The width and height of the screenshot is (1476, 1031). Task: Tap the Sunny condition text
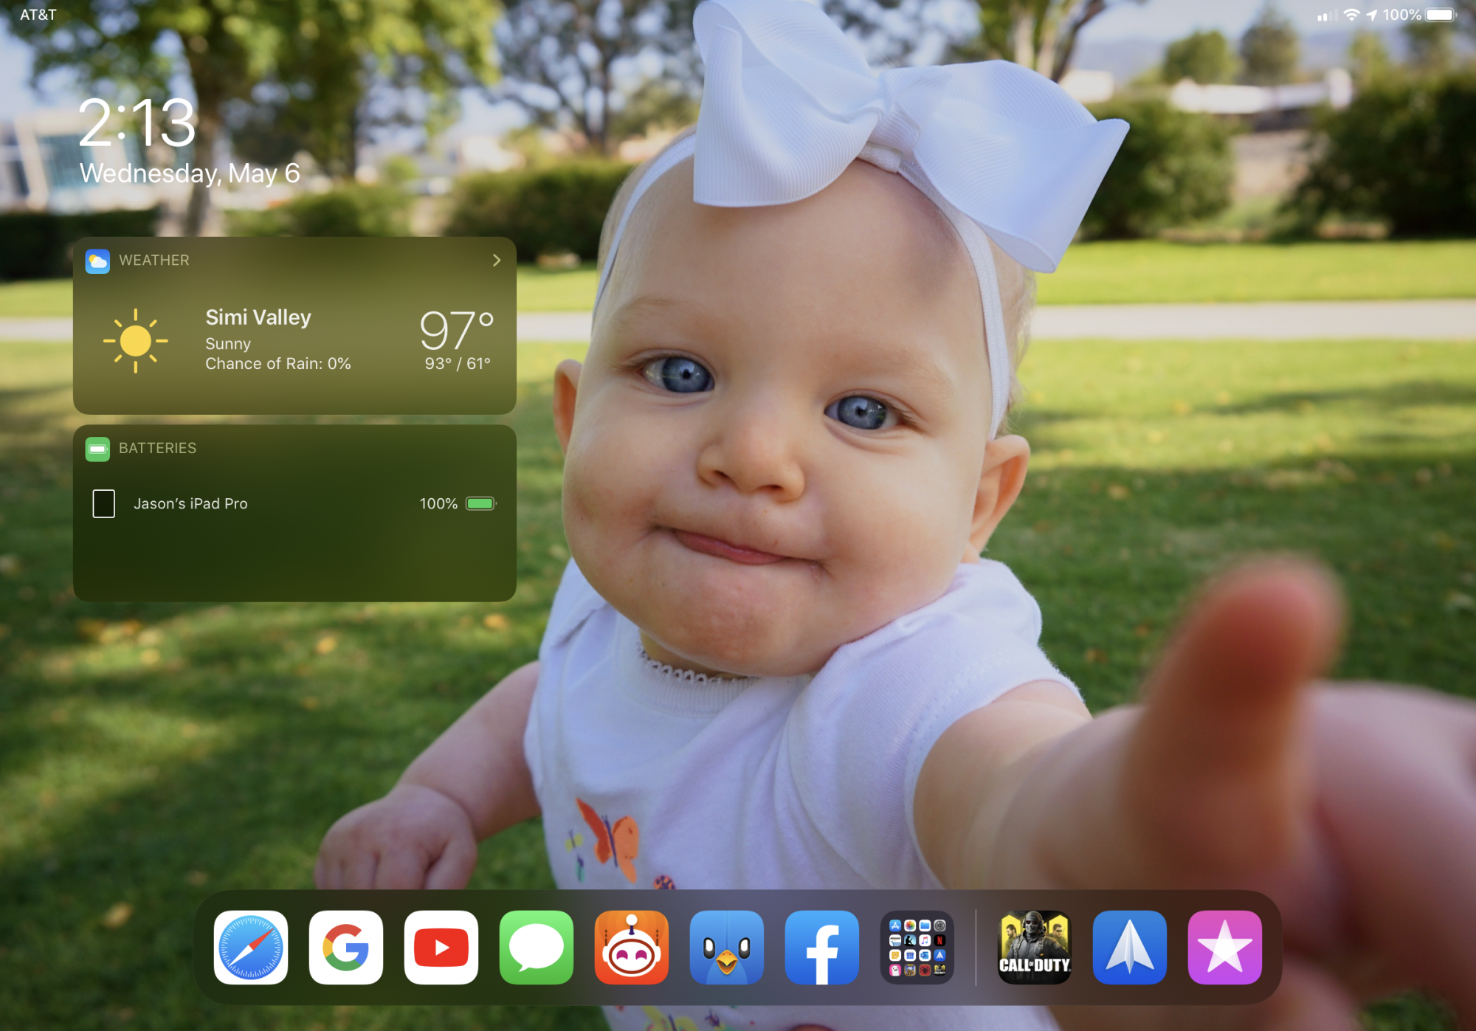228,344
